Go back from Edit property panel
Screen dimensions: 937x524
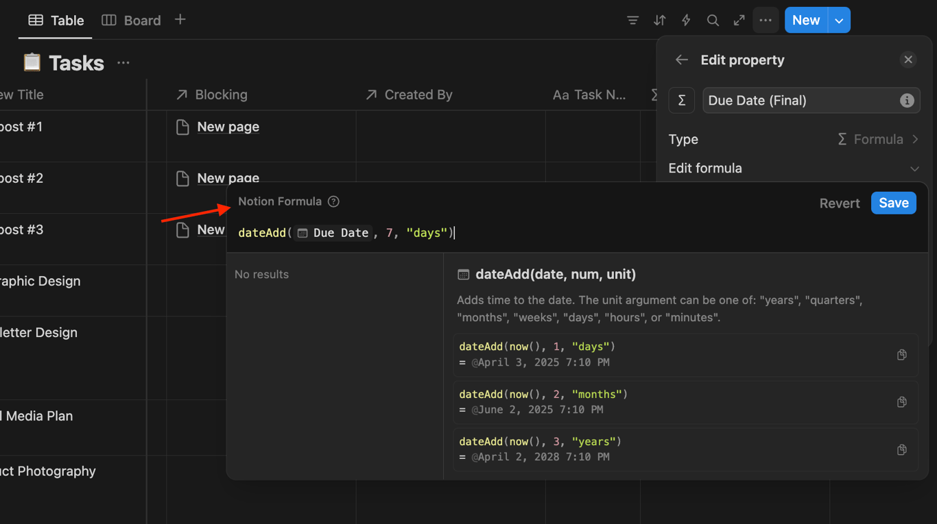coord(681,60)
